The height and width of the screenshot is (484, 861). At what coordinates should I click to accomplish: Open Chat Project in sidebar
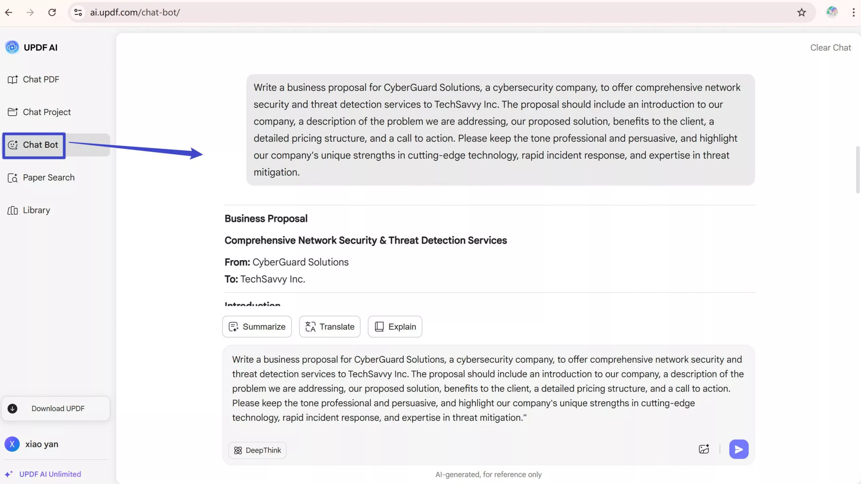46,112
